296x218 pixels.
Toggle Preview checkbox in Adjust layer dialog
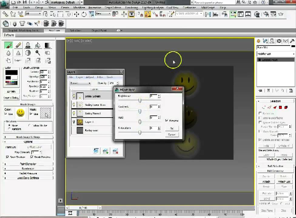tap(167, 121)
